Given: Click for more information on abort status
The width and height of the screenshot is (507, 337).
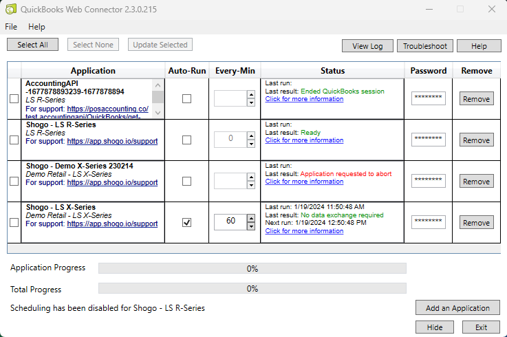Looking at the screenshot, I should pyautogui.click(x=304, y=182).
